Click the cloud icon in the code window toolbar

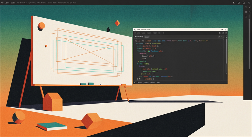click(220, 33)
